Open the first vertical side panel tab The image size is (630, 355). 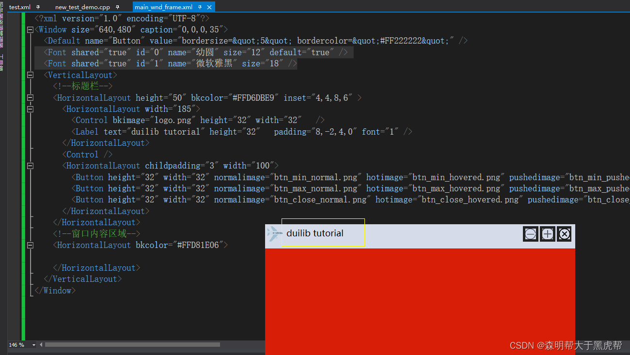[2, 25]
